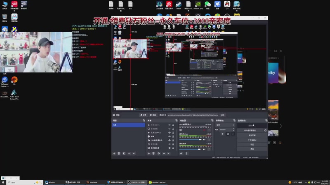
Task: Hide the 显示器采集 source
Action: click(170, 148)
